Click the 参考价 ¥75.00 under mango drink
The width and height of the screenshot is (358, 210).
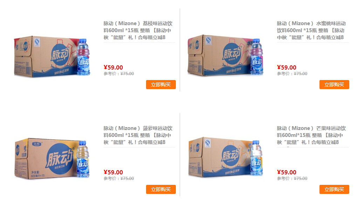pos(292,178)
